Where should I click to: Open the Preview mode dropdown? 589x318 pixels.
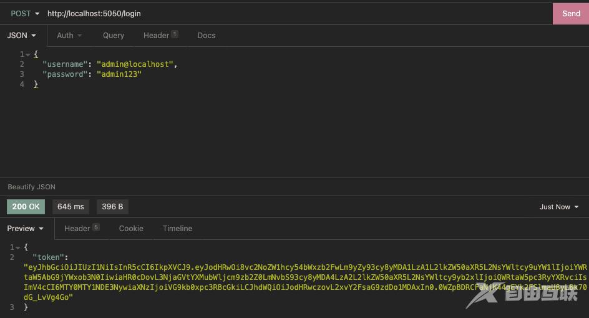pyautogui.click(x=25, y=229)
